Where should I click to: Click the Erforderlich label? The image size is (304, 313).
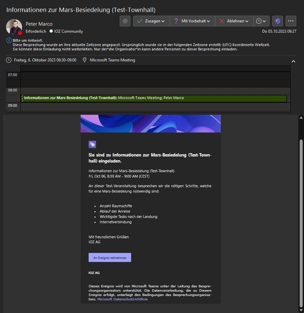[x=36, y=31]
